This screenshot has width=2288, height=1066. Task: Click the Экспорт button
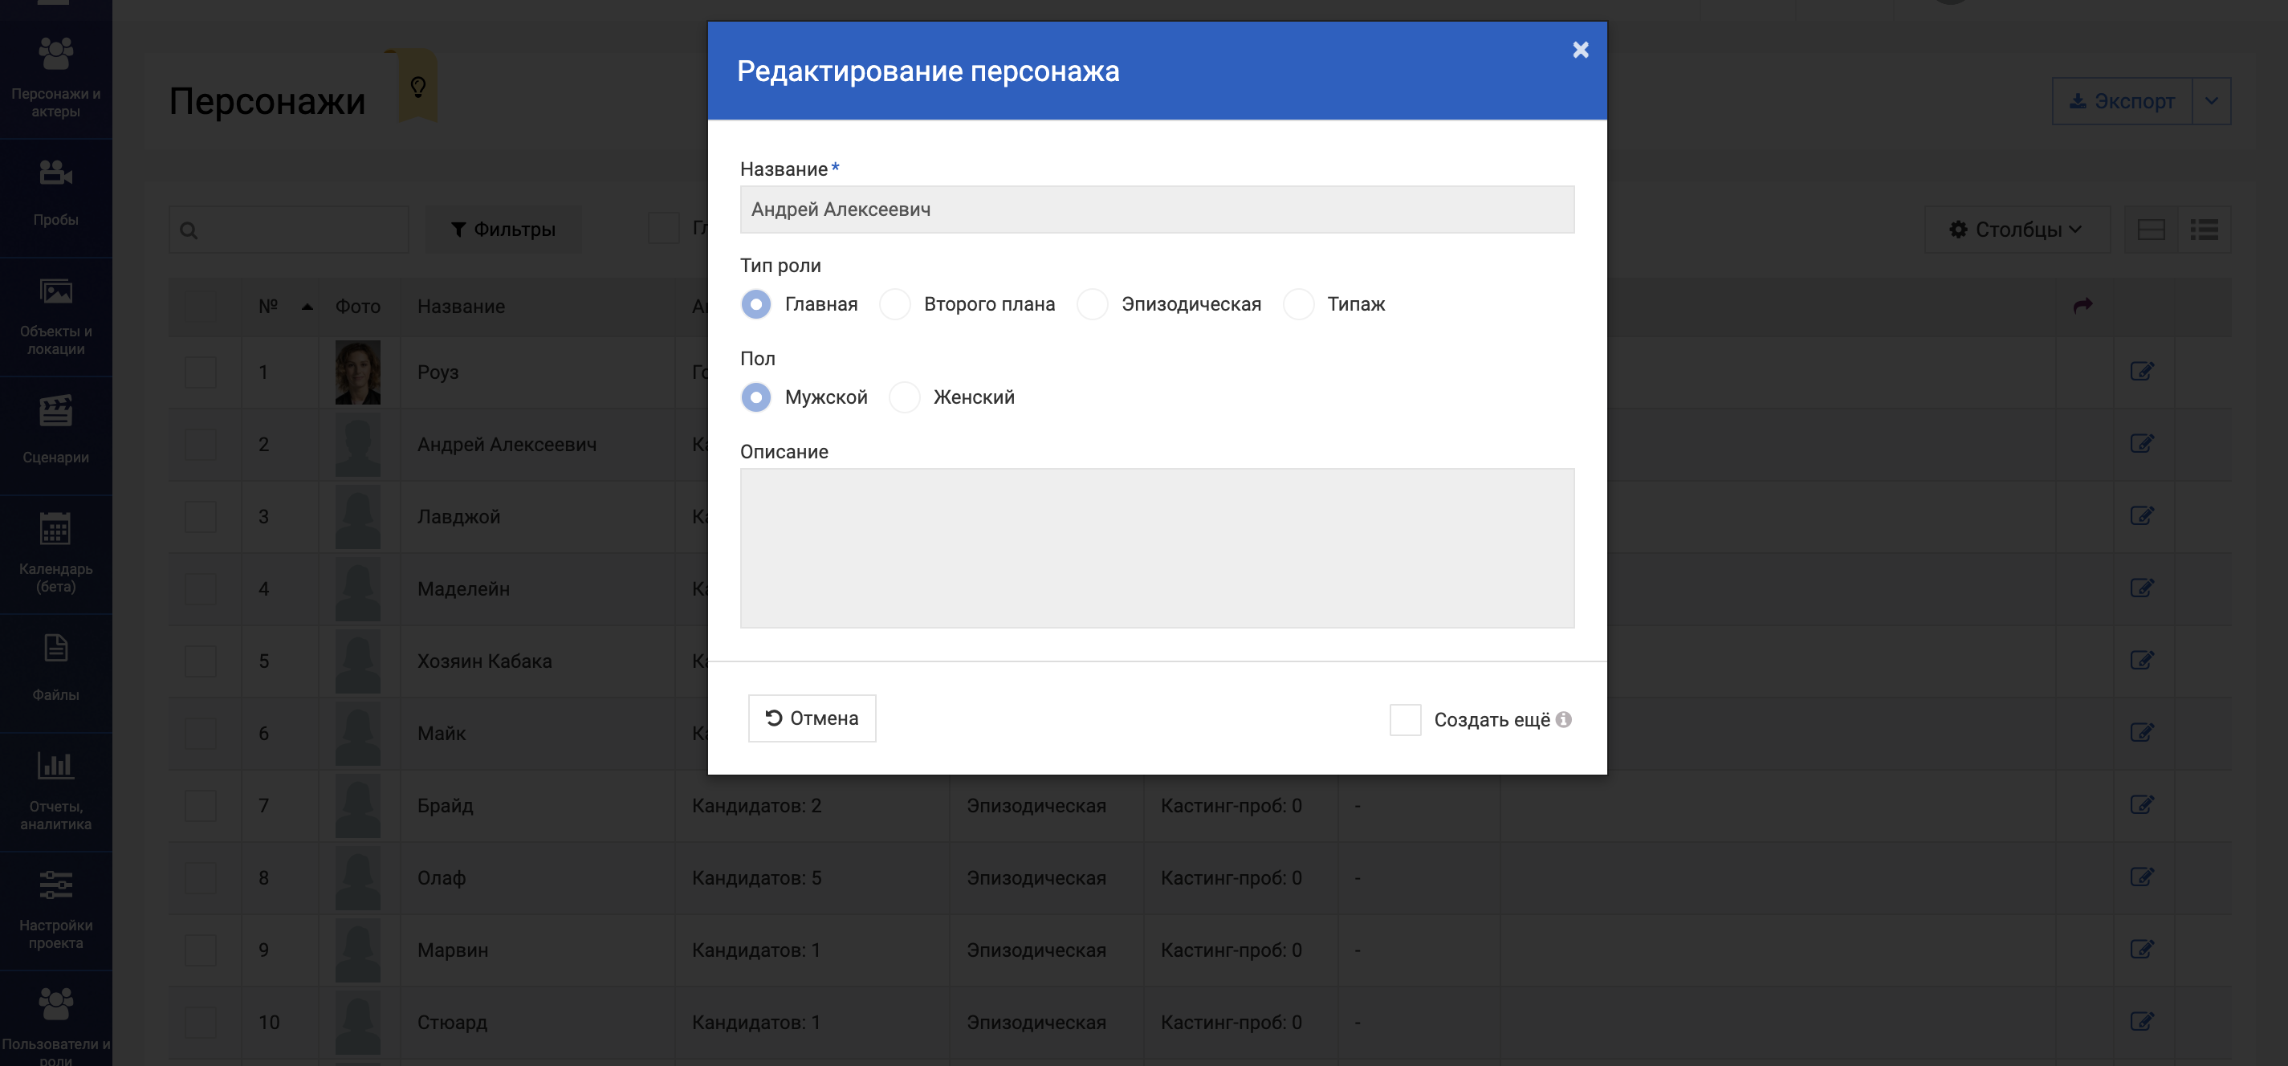pyautogui.click(x=2122, y=101)
